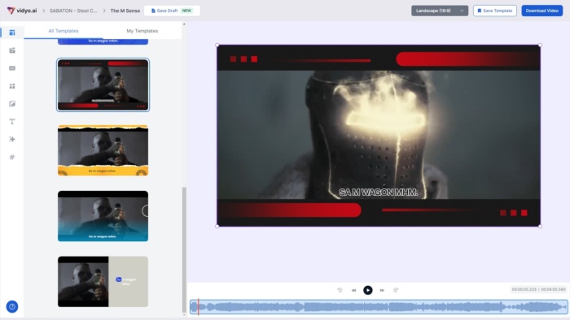Click the top-left canvas resize handle
Viewport: 570px width, 320px height.
pyautogui.click(x=217, y=45)
